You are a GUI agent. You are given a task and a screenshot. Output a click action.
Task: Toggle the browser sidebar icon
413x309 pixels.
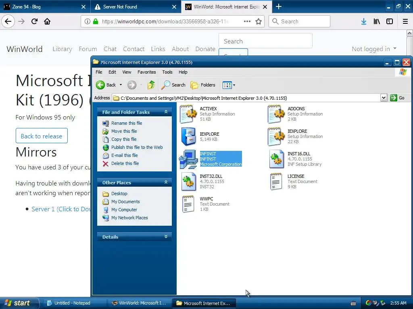tap(390, 21)
